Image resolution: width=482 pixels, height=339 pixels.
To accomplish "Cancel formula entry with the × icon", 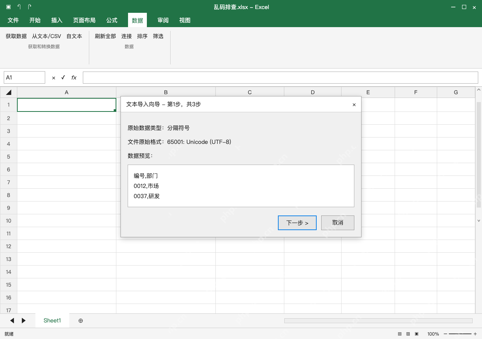I will [x=53, y=78].
